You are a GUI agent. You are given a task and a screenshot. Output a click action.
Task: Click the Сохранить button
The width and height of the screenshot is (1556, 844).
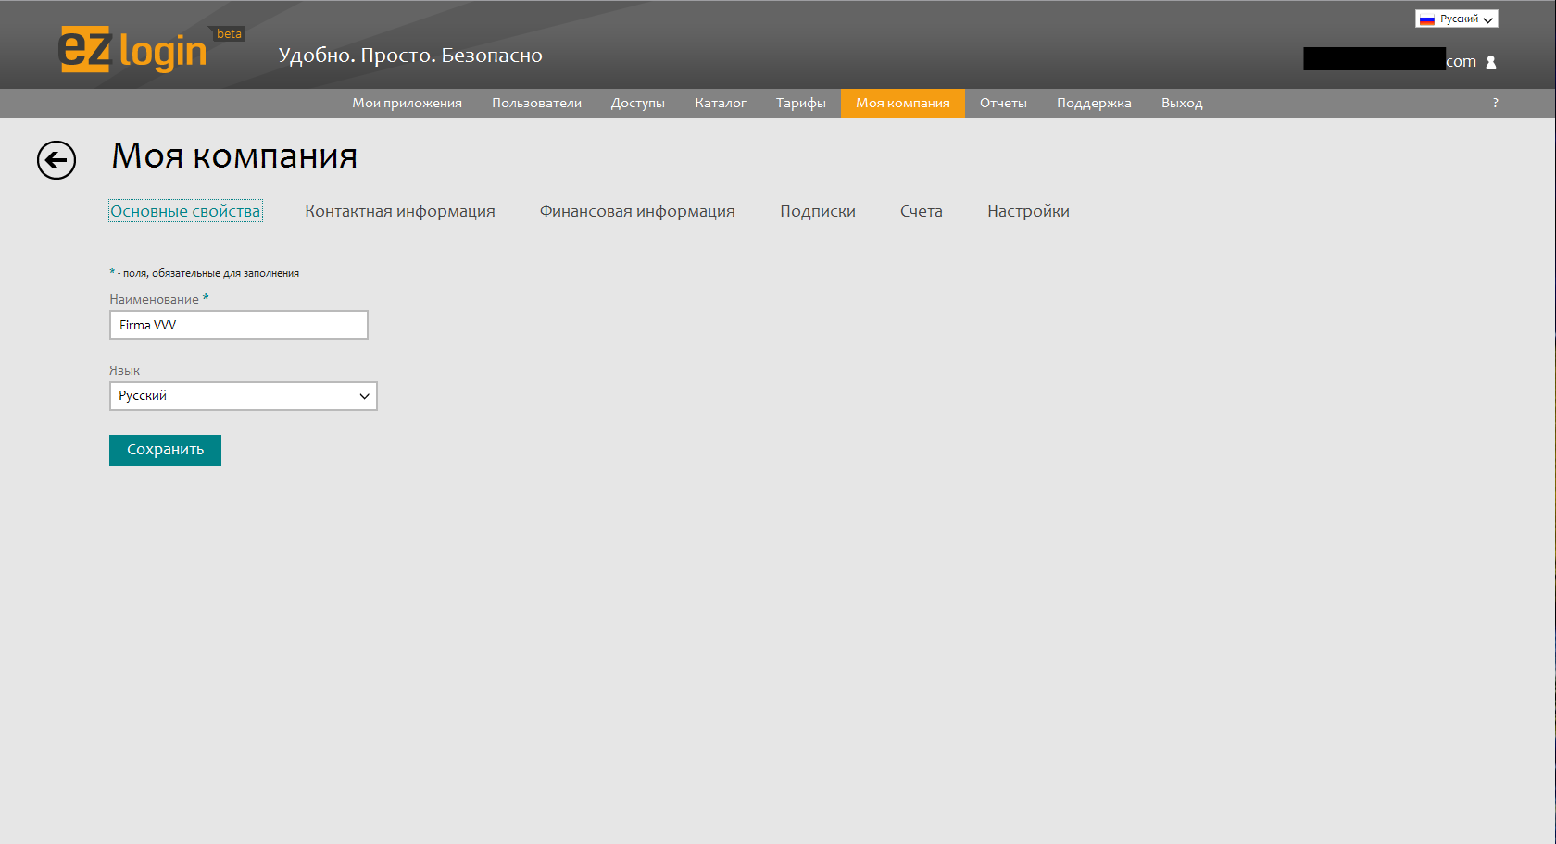coord(165,451)
